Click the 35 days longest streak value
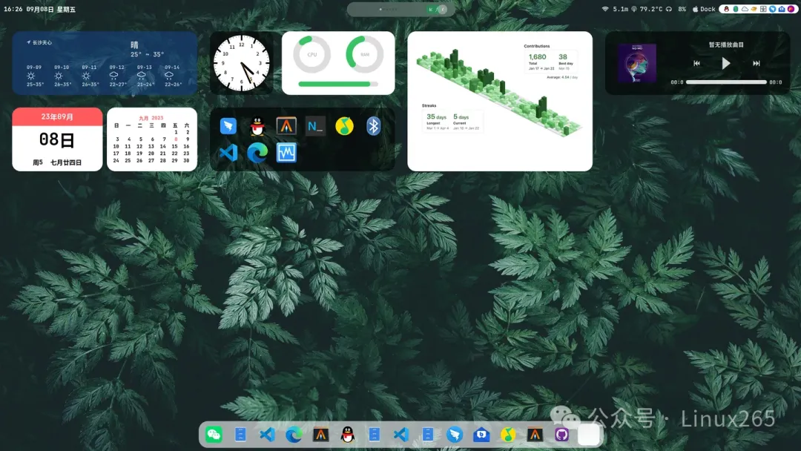 point(436,116)
